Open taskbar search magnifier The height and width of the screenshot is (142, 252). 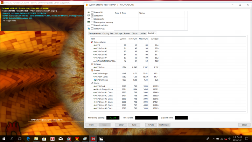click(x=12, y=138)
